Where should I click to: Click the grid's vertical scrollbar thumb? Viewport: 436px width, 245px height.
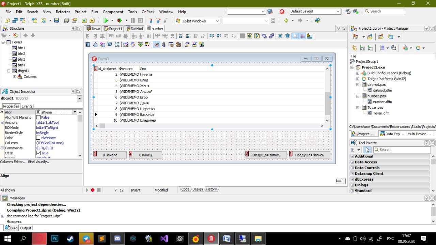pos(327,103)
